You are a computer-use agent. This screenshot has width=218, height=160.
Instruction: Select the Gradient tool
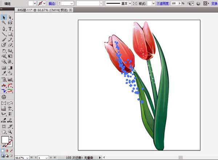[x=10, y=68]
